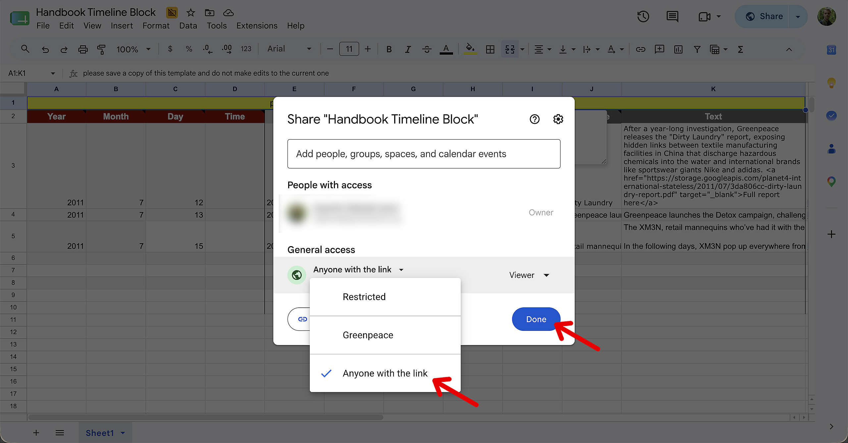This screenshot has height=443, width=848.
Task: Open the Edit menu
Action: (x=66, y=26)
